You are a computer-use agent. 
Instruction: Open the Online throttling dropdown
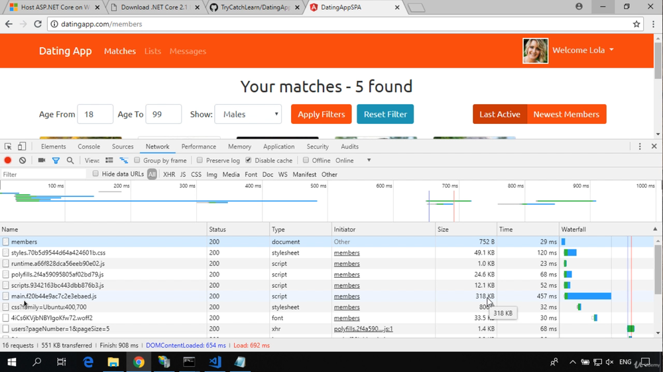[x=353, y=160]
